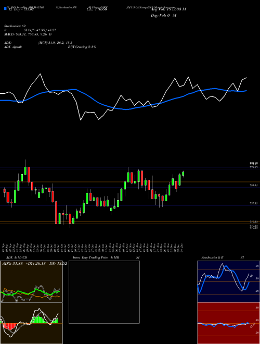
Task: Click the blue 12 Day SMA legend square
Action: (5, 9)
